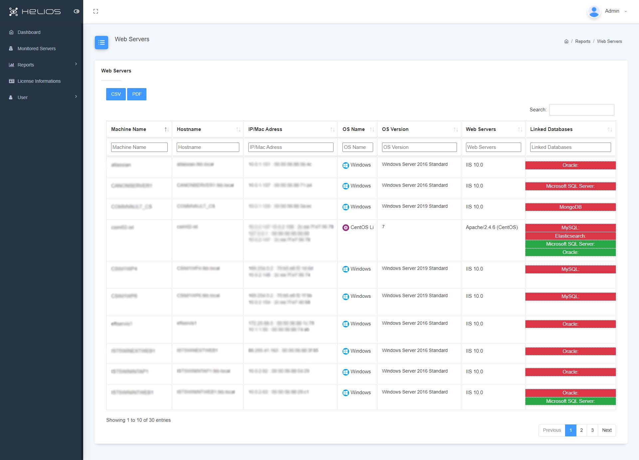Viewport: 639px width, 460px height.
Task: Click the Windows OS icon in the first row
Action: coord(345,165)
